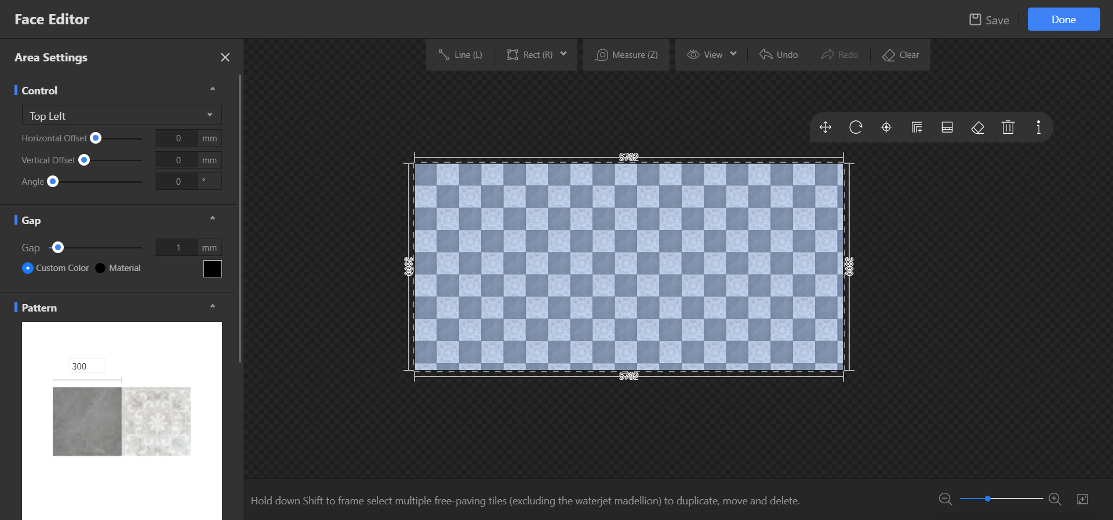Screen dimensions: 1113x520
Task: Click the info icon in floating toolbar
Action: (1038, 127)
